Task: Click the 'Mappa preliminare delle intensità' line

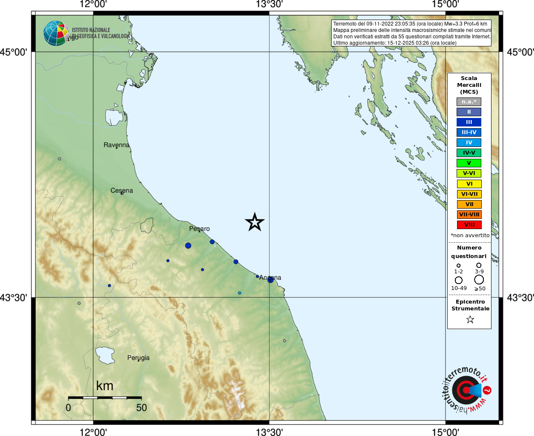Action: coord(412,30)
